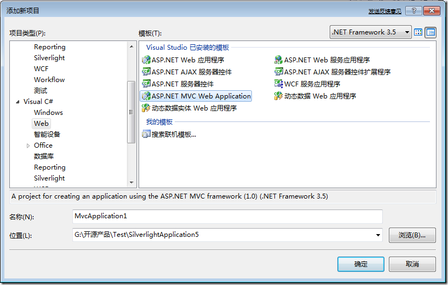The width and height of the screenshot is (448, 285).
Task: Switch to large icons view
Action: point(418,32)
